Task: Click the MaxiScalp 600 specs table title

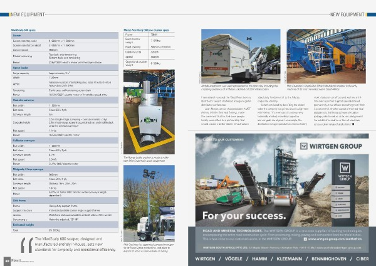Action: [x=23, y=30]
